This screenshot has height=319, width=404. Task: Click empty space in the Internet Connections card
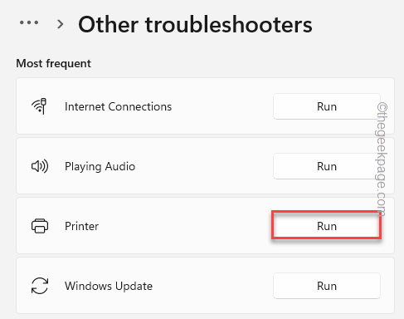coord(221,106)
